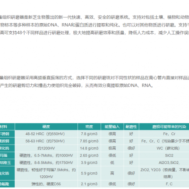Viewport: 189px width, 189px height.
Task: Select the 58-63 HRC(约750HV) hardness cell
Action: tap(46, 141)
